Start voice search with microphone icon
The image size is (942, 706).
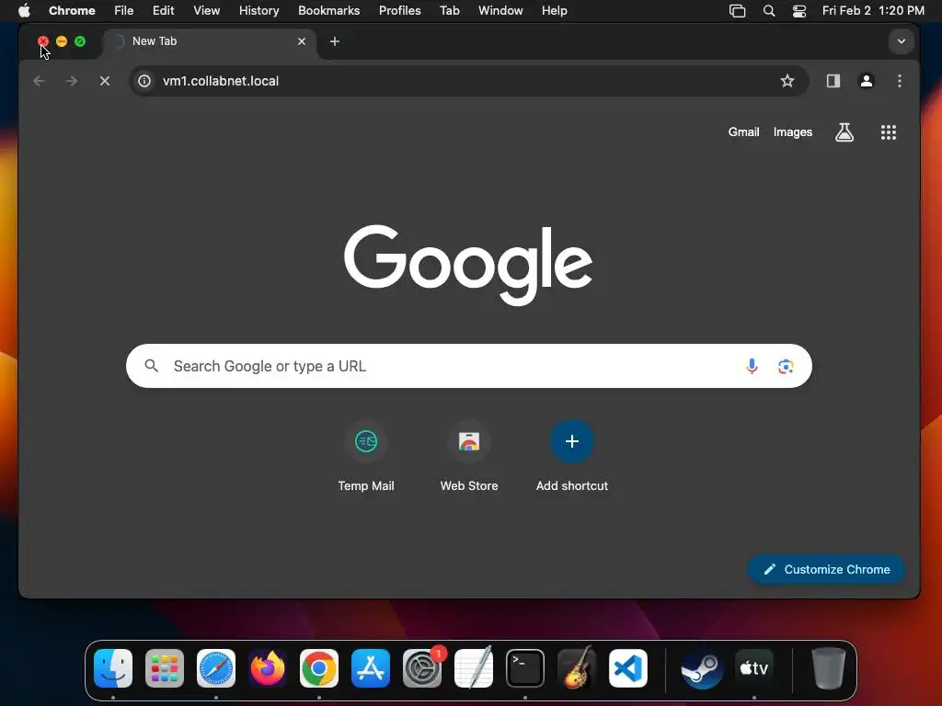752,366
